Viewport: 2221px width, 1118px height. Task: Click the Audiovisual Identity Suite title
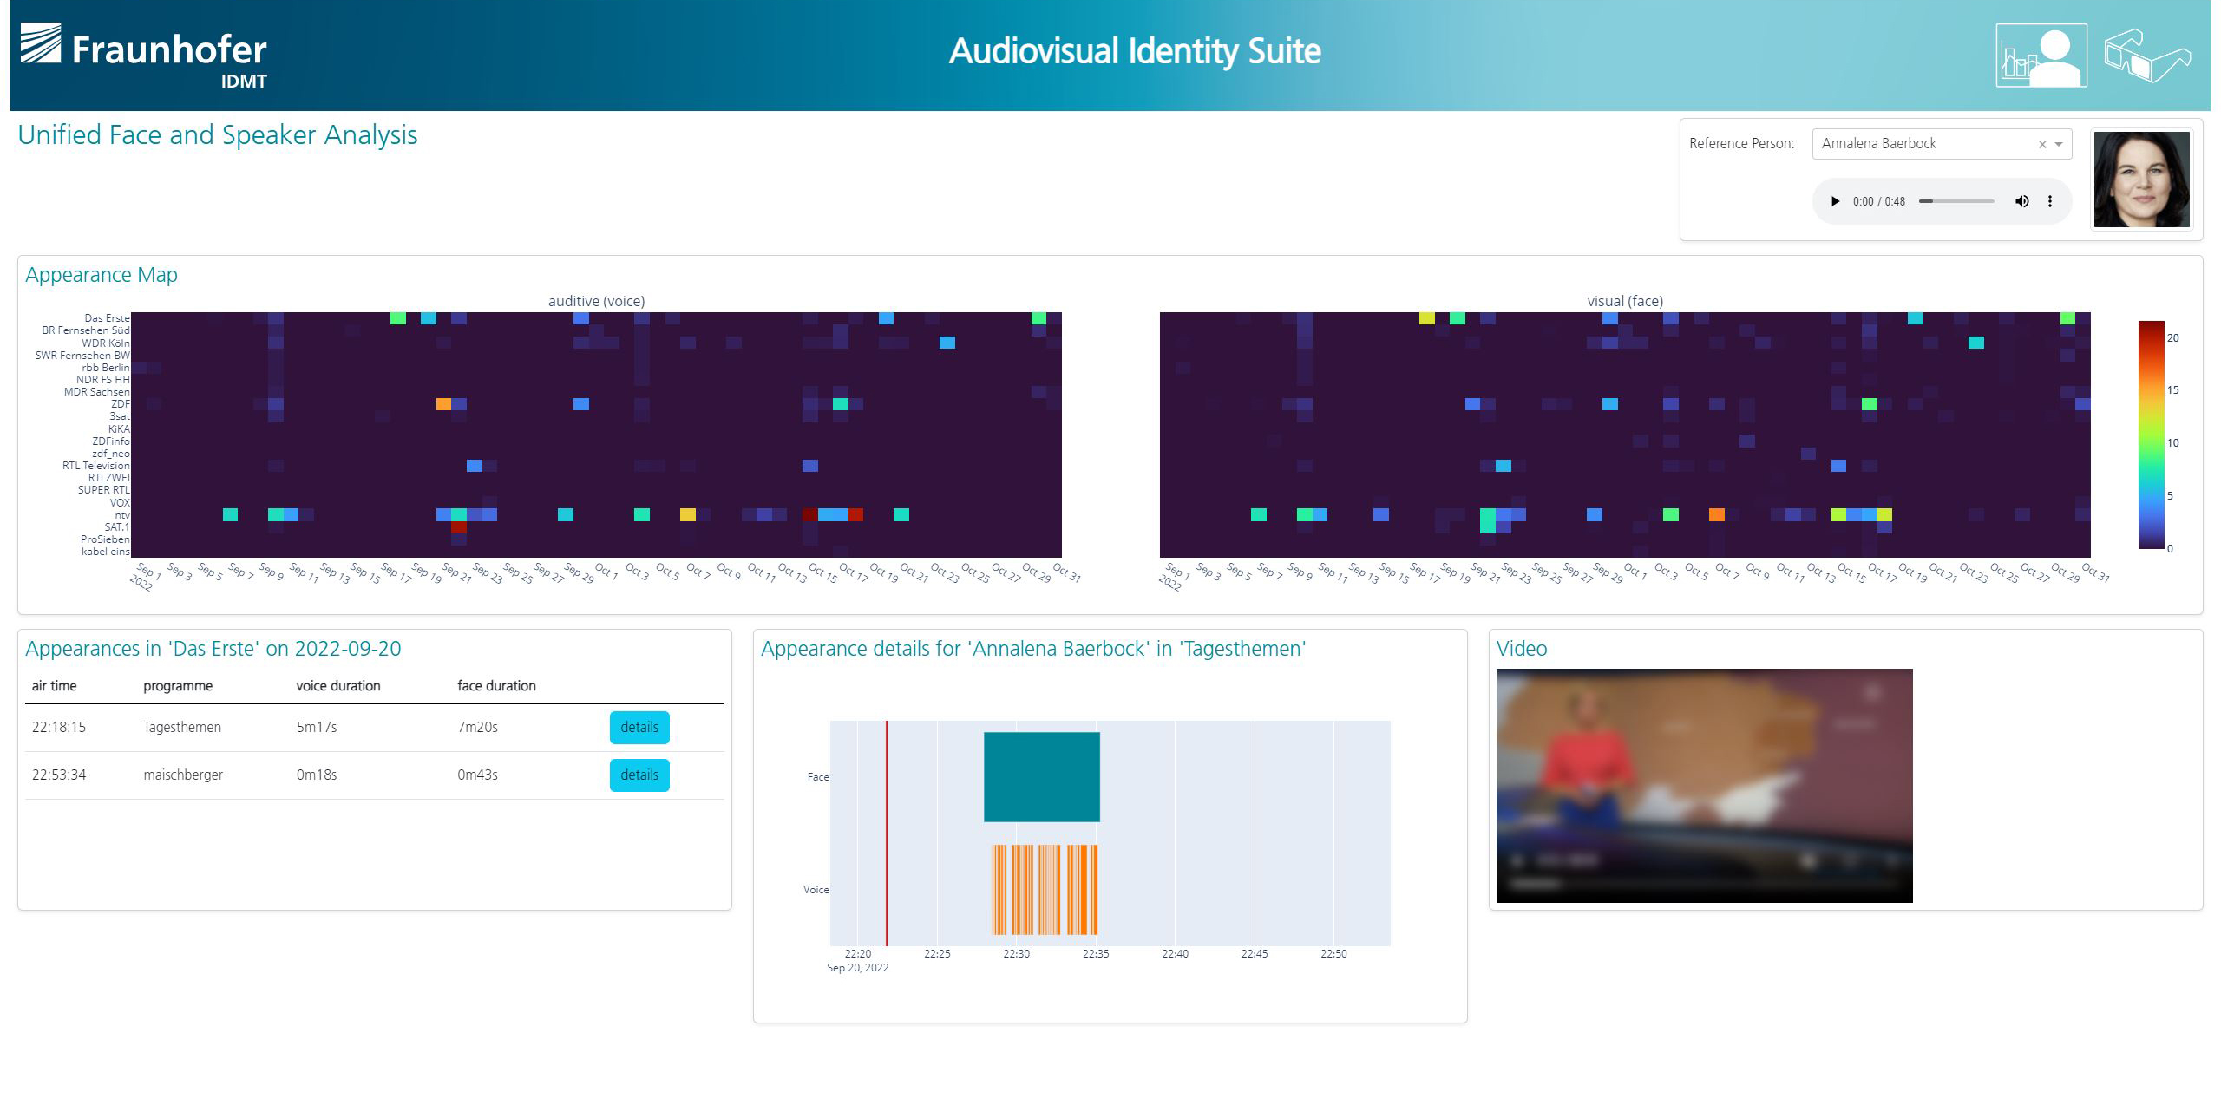point(1134,51)
